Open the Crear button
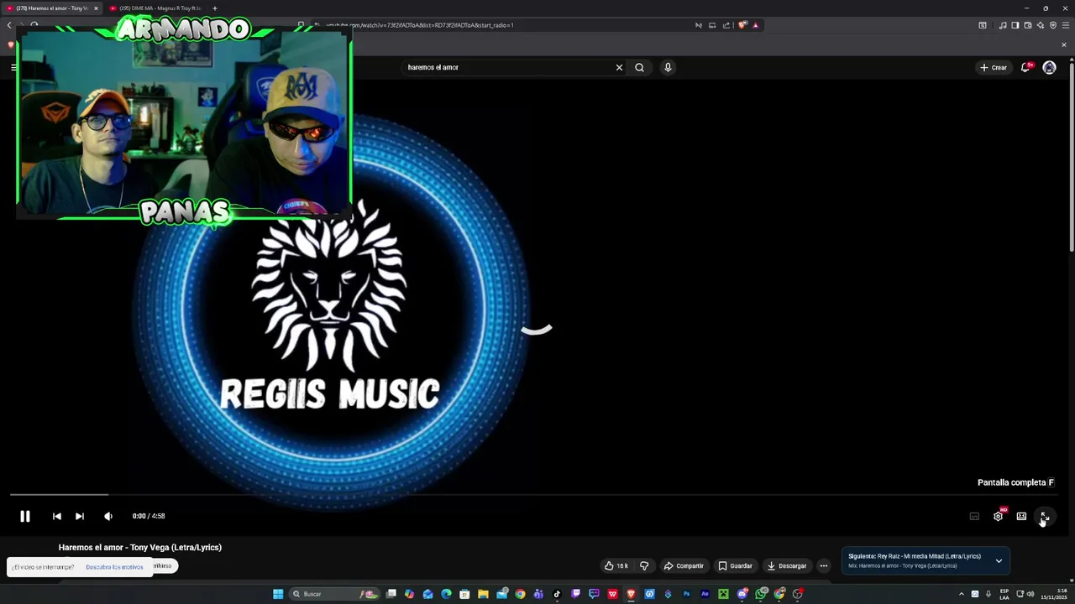This screenshot has height=604, width=1075. [x=993, y=67]
